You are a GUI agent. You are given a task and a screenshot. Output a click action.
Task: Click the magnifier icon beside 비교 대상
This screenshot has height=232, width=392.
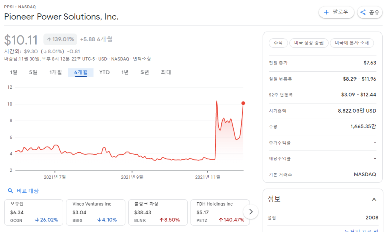(x=10, y=191)
